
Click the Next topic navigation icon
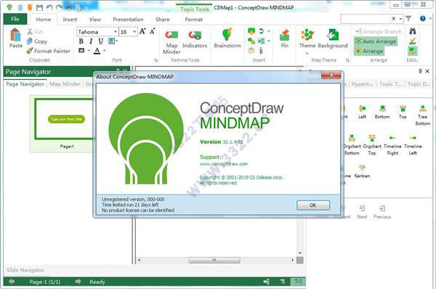coord(362,212)
